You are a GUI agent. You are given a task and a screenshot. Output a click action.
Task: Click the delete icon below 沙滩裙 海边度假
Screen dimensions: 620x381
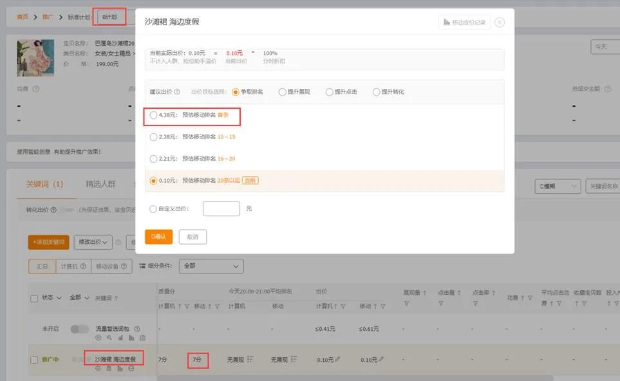(109, 367)
